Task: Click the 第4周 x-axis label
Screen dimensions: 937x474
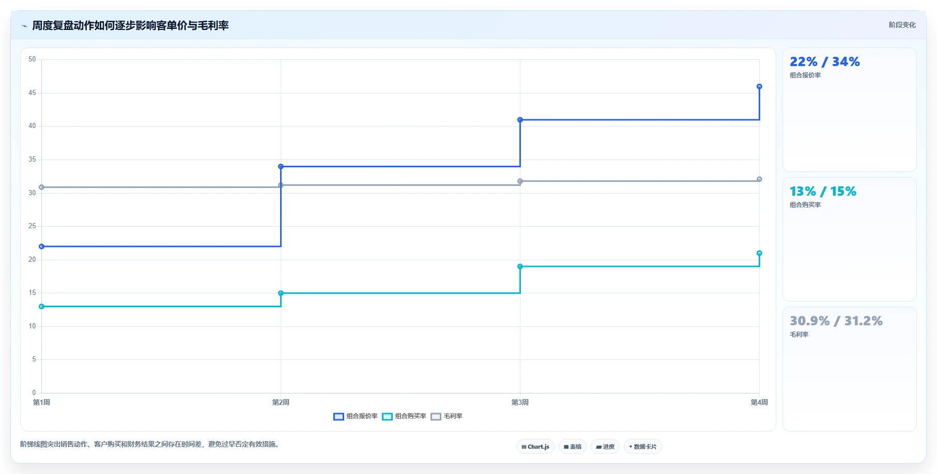Action: point(759,402)
